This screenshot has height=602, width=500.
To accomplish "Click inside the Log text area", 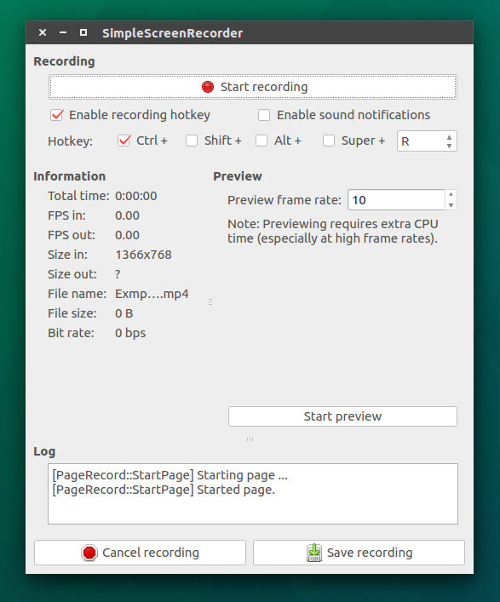I will coord(253,494).
